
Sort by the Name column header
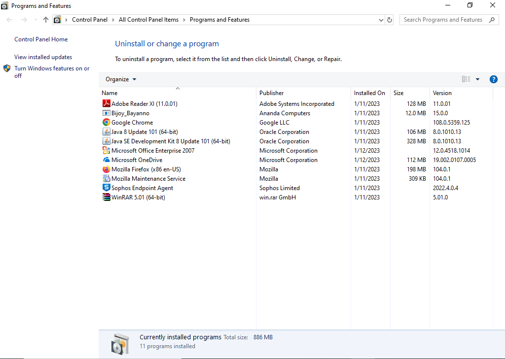[178, 93]
